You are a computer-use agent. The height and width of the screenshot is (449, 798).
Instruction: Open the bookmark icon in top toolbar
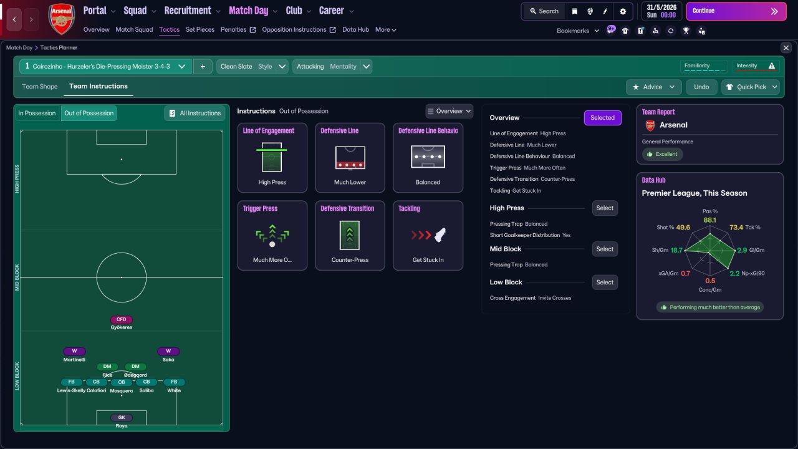575,11
